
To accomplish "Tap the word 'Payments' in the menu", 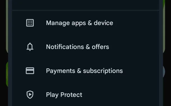I will [x=61, y=71].
